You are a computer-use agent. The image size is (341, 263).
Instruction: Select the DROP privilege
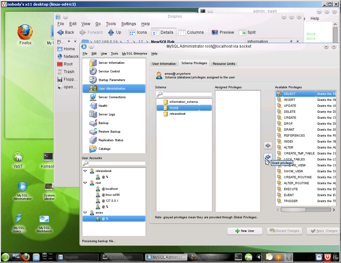pos(306,123)
